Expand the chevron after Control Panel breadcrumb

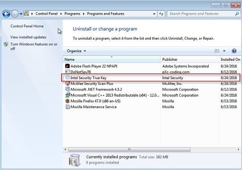coord(61,14)
